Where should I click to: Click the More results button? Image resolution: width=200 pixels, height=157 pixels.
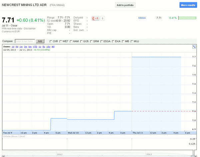tap(188, 5)
